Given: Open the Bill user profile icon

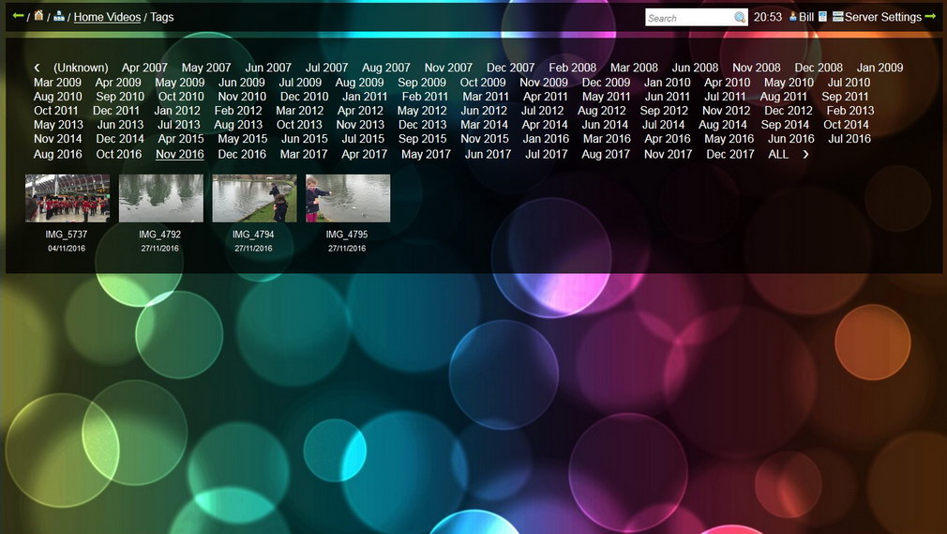Looking at the screenshot, I should coord(793,17).
